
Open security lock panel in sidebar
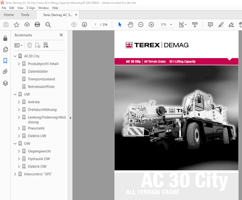pyautogui.click(x=5, y=38)
